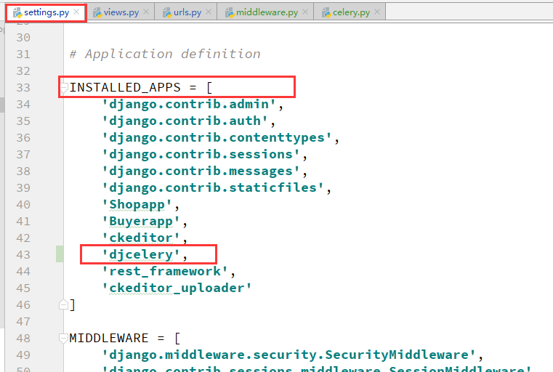The width and height of the screenshot is (553, 372).
Task: Collapse fold marker at INSTALLED_APPS closing bracket
Action: tap(63, 304)
